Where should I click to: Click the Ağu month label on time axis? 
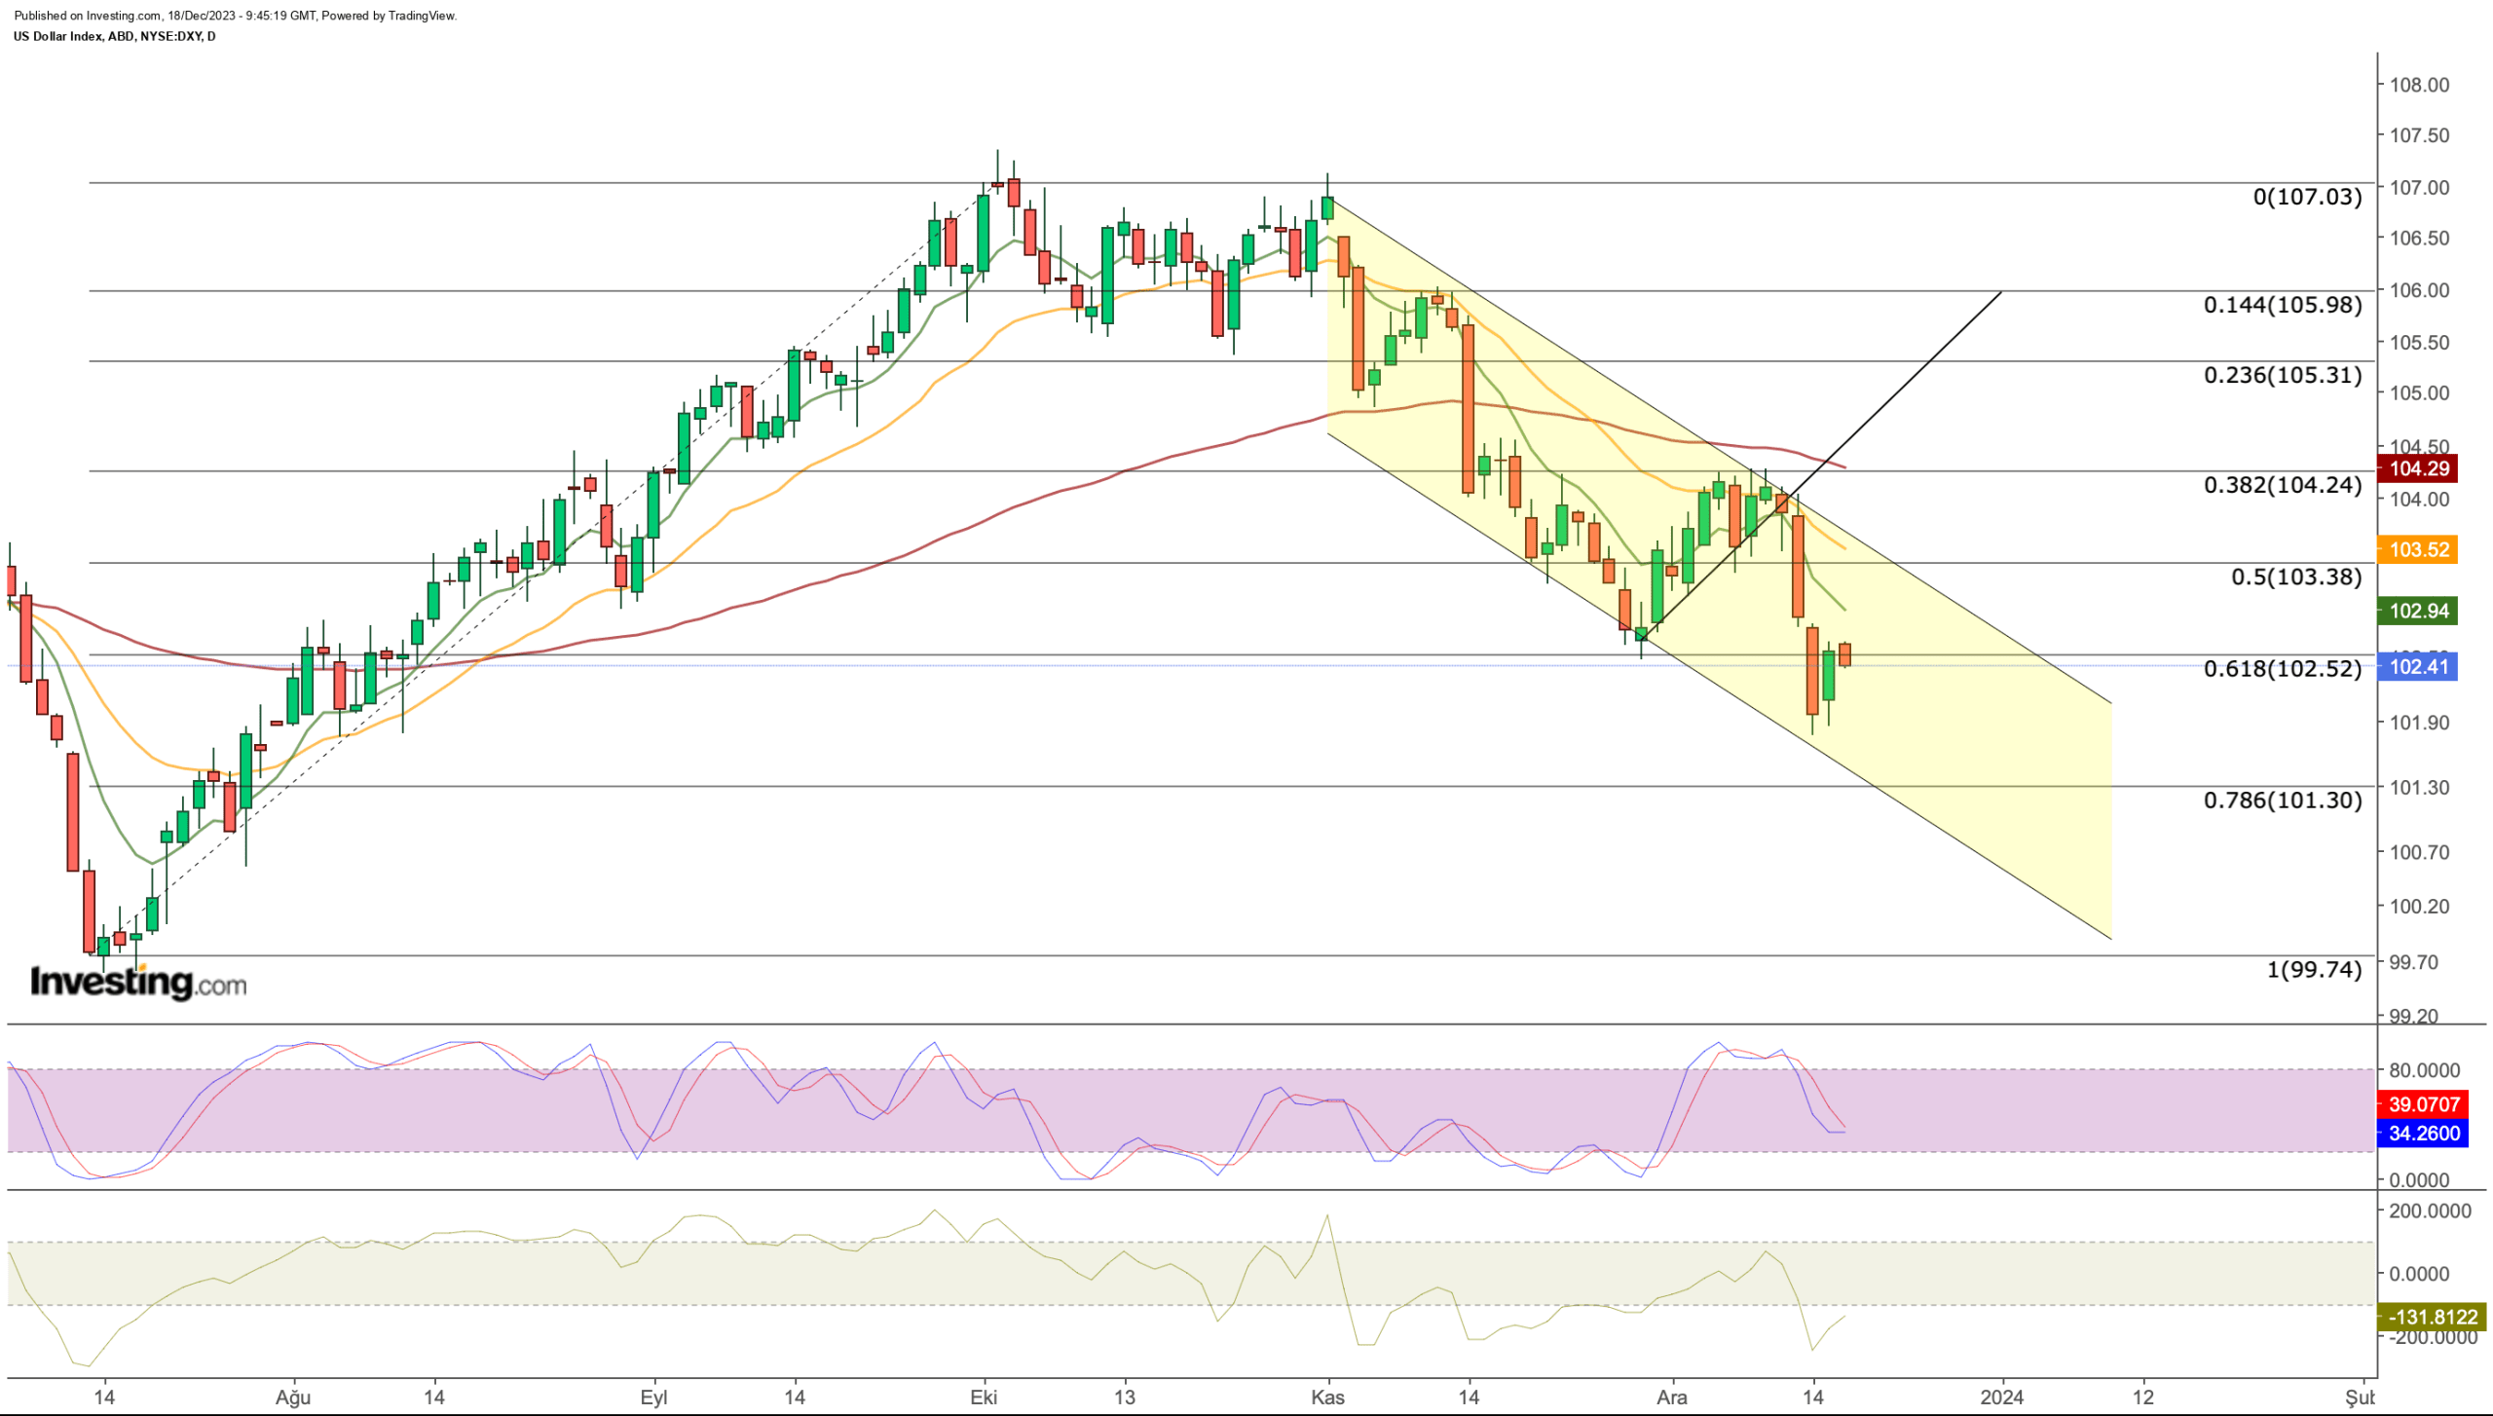293,1397
